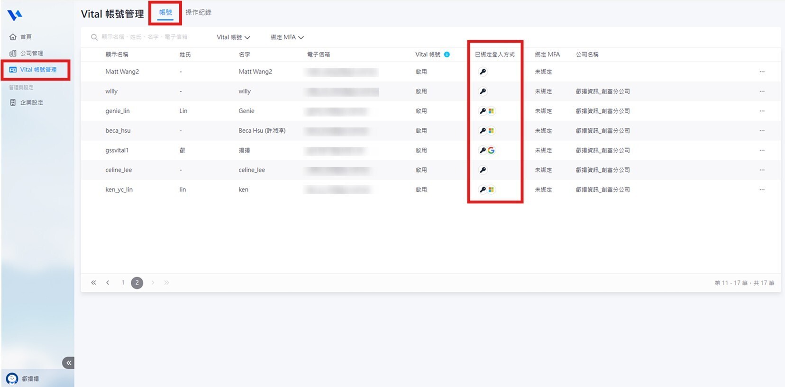The width and height of the screenshot is (785, 387).
Task: Select the display name beca_hsu
Action: tap(118, 131)
